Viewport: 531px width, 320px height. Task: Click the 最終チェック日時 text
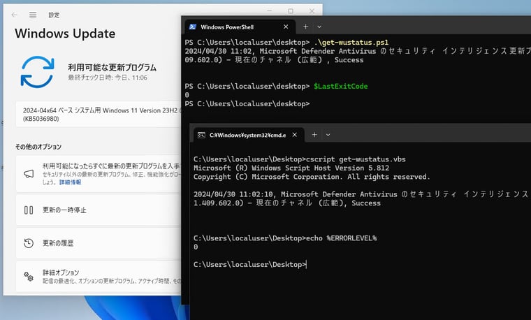[108, 78]
